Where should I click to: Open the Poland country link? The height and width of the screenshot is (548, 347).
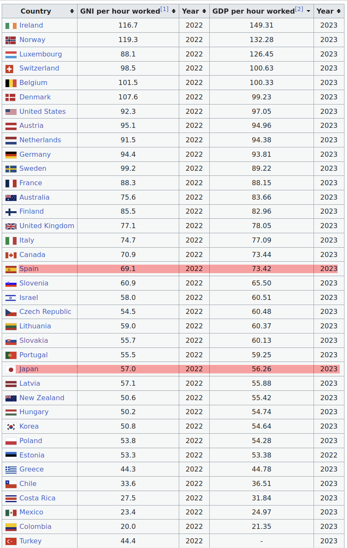(x=31, y=441)
